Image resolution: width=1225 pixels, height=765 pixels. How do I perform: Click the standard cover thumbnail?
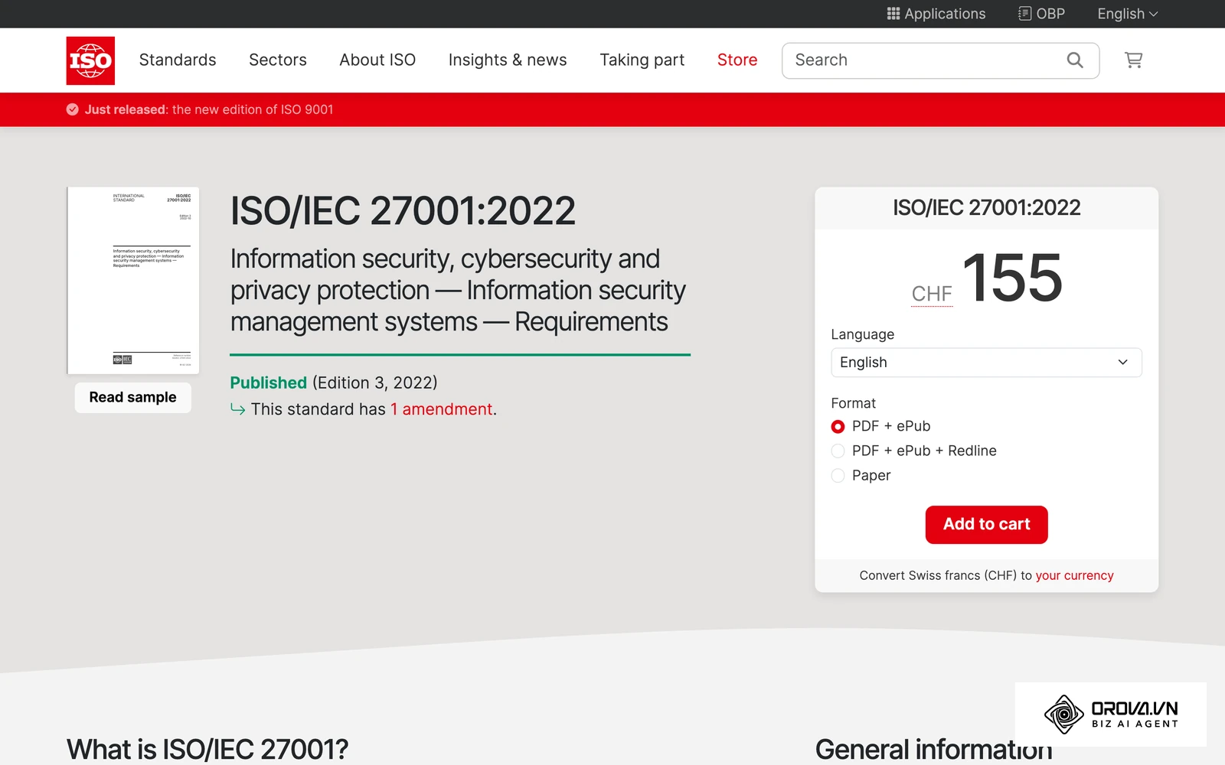coord(133,281)
